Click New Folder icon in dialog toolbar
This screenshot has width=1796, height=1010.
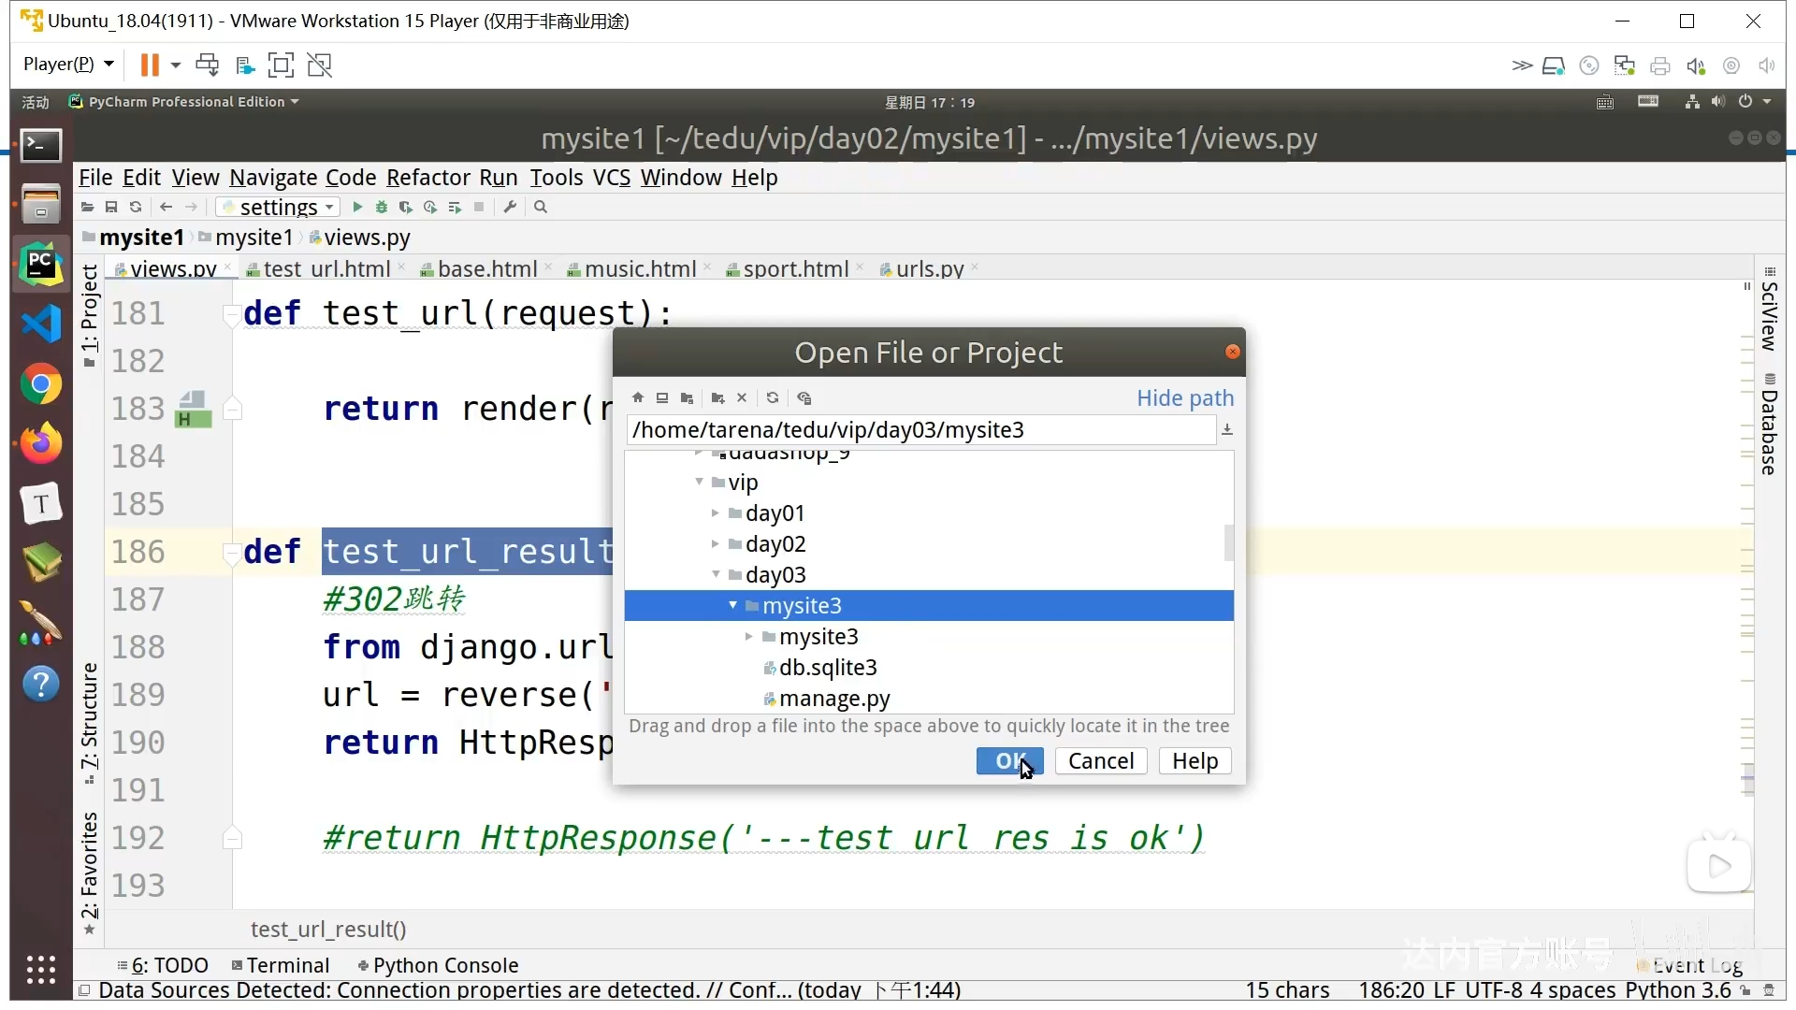[x=717, y=398]
